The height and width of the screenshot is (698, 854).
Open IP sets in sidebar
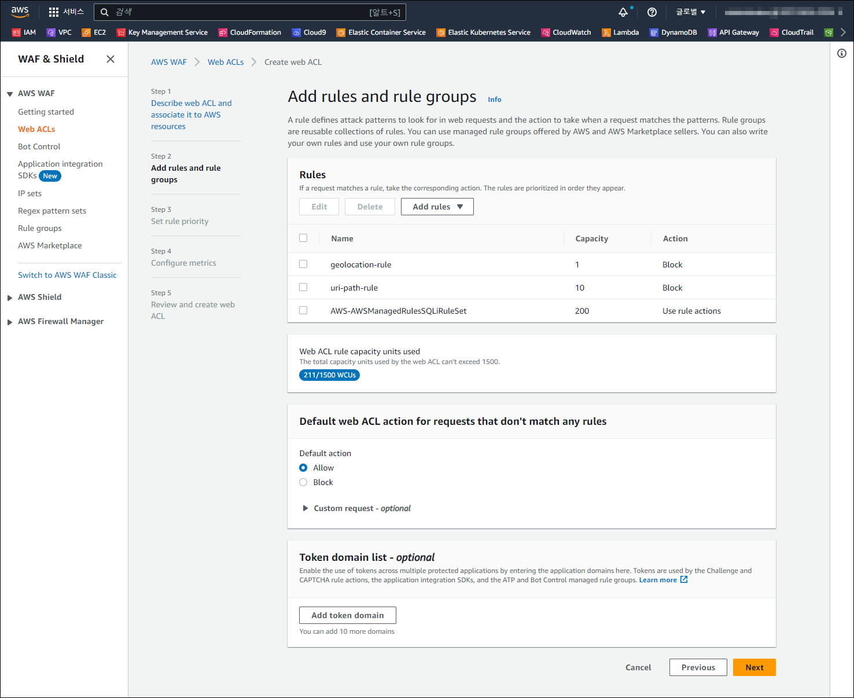[x=30, y=193]
